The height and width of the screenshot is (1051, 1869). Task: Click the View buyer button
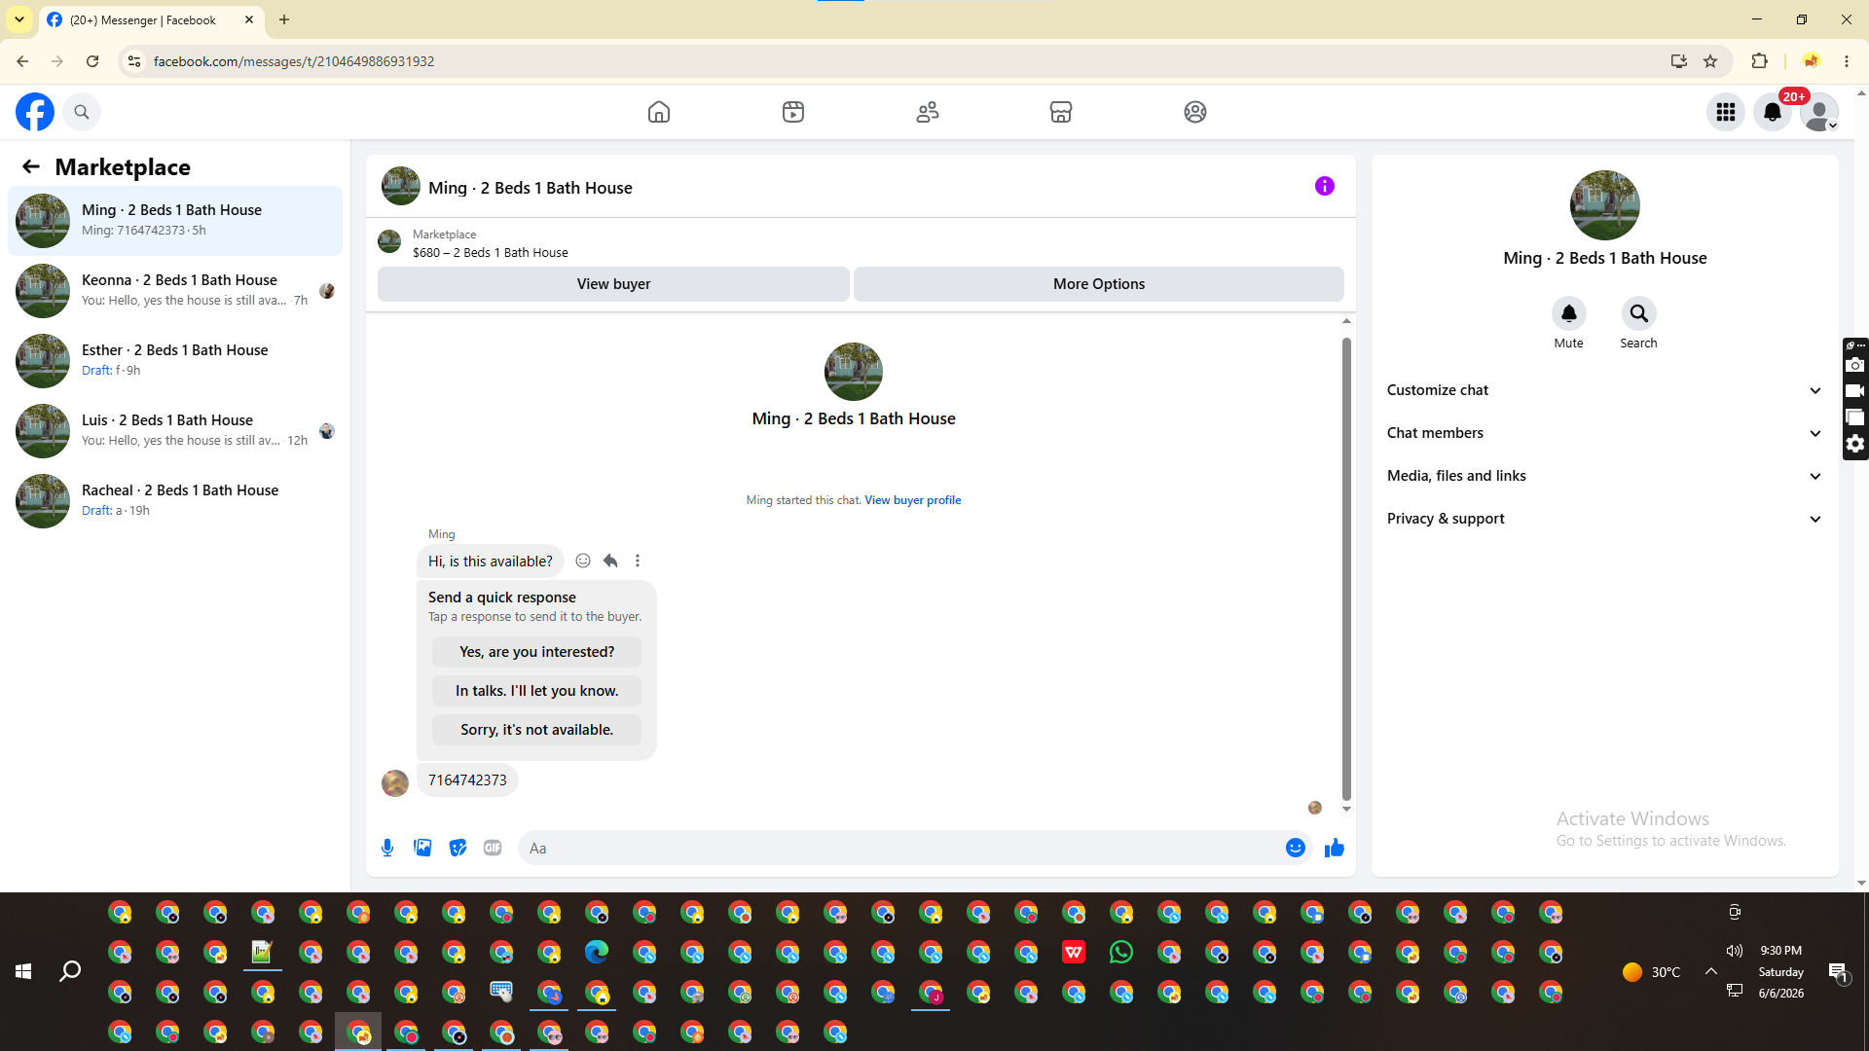pos(613,284)
